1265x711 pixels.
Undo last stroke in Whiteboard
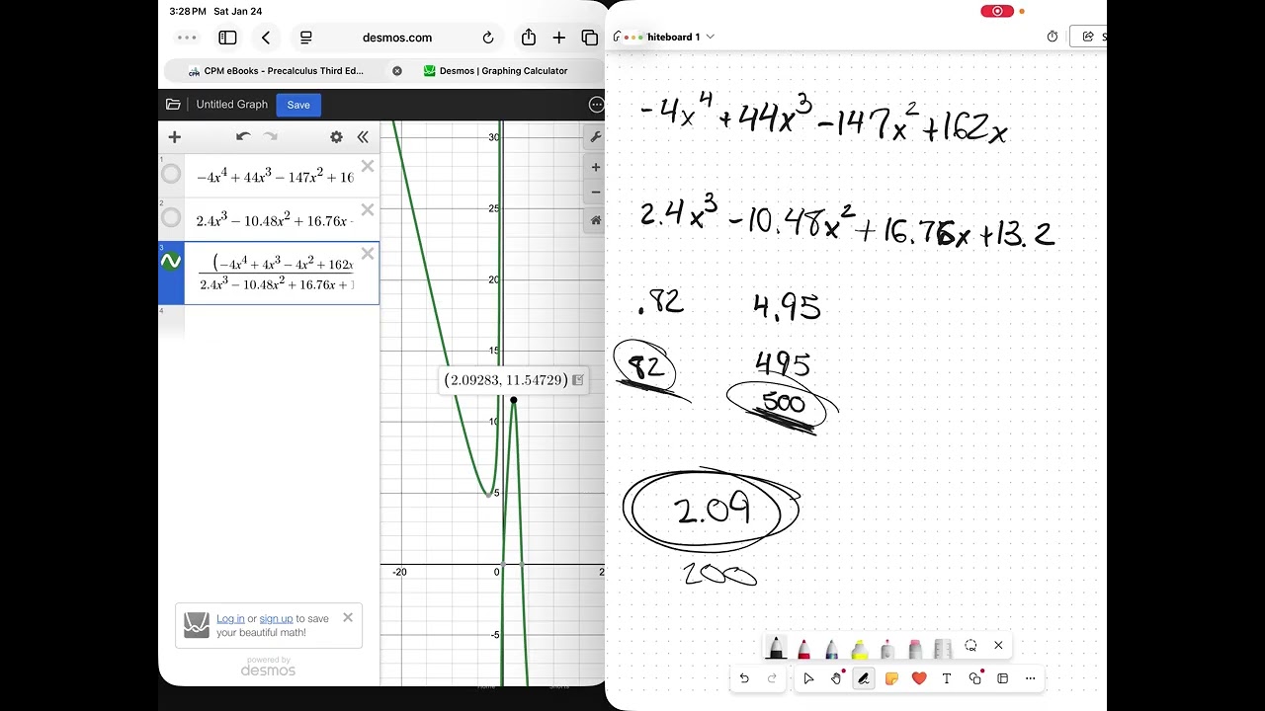[x=744, y=678]
